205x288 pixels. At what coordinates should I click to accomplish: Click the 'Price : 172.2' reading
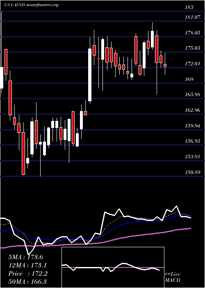(28, 274)
